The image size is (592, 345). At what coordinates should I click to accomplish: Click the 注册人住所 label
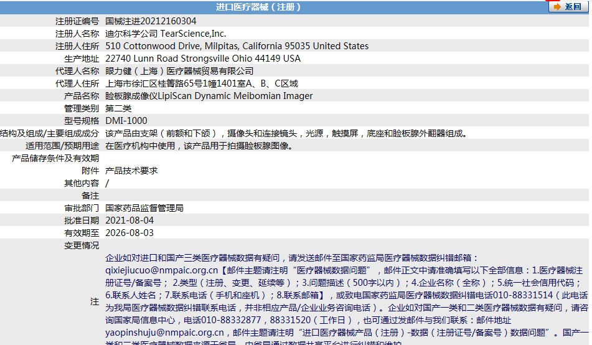pos(77,46)
